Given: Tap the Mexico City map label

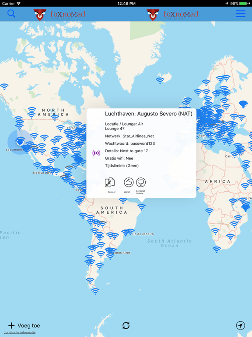Looking at the screenshot, I should pyautogui.click(x=42, y=172).
